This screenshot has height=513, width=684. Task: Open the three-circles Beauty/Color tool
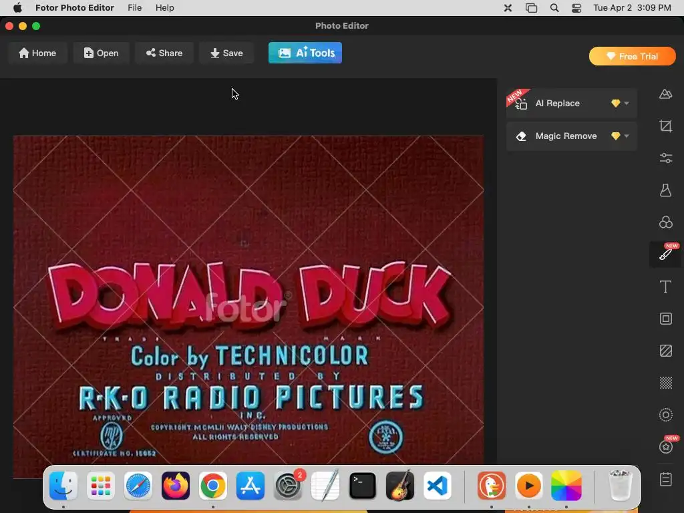[665, 222]
